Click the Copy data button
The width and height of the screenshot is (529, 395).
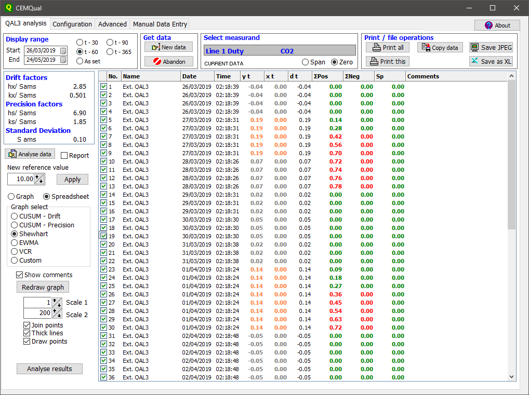(x=440, y=47)
